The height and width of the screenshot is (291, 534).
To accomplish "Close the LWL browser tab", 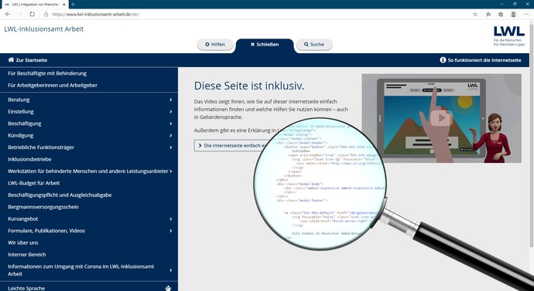I will click(x=64, y=5).
